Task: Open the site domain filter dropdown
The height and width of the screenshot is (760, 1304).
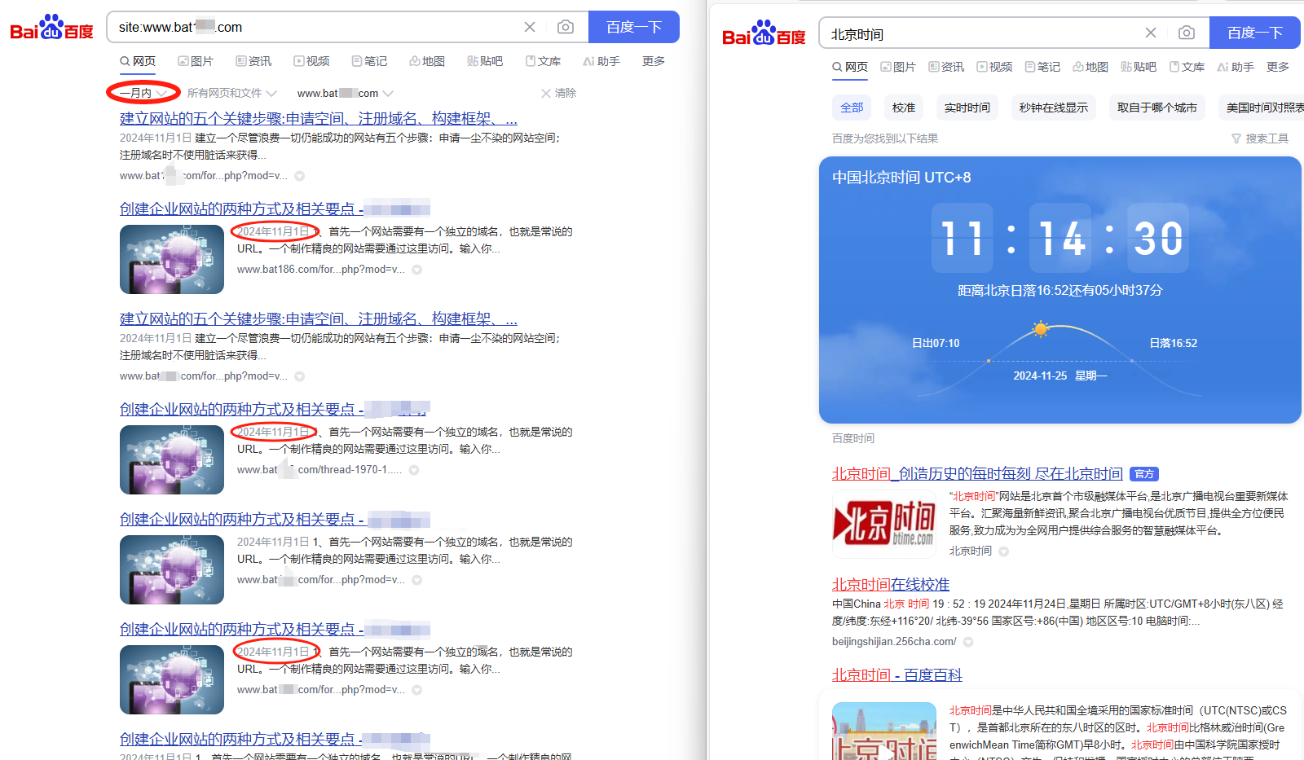Action: coord(346,93)
